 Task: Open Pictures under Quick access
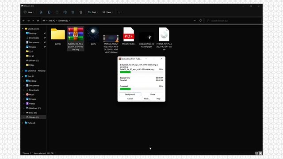pos(32,47)
